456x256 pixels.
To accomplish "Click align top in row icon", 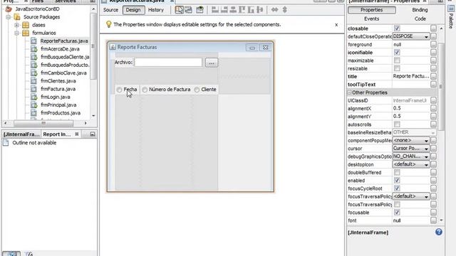I will click(x=242, y=10).
